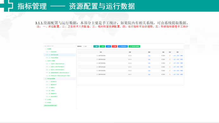The width and height of the screenshot is (219, 123).
Task: Tick the checkbox for the 2023-03 row
Action: click(79, 67)
